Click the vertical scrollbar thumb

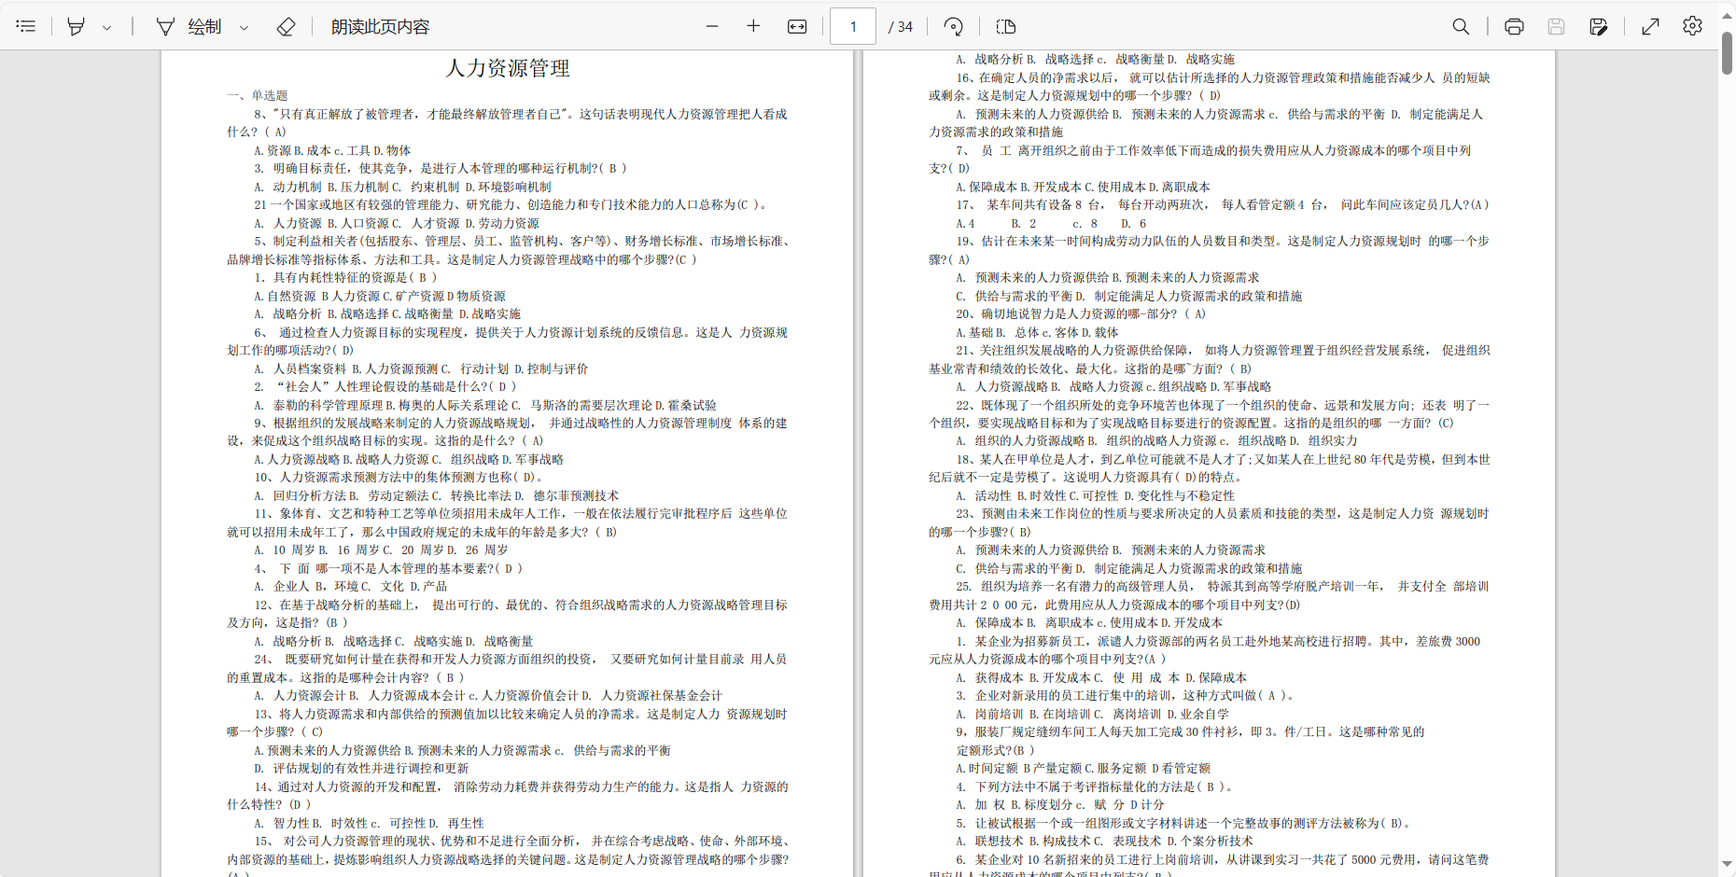pyautogui.click(x=1727, y=52)
